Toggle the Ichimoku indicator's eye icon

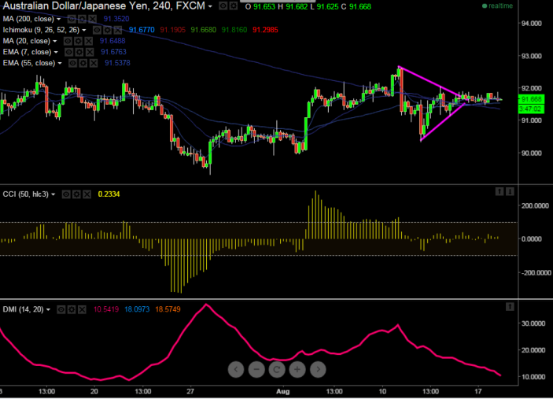point(97,31)
